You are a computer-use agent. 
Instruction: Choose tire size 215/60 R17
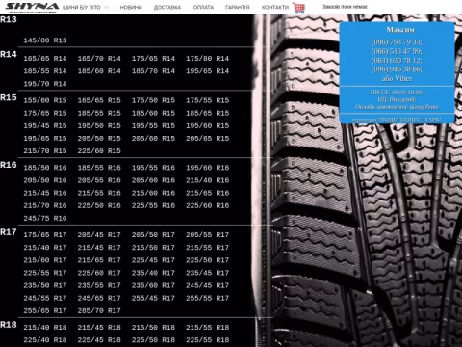45,260
